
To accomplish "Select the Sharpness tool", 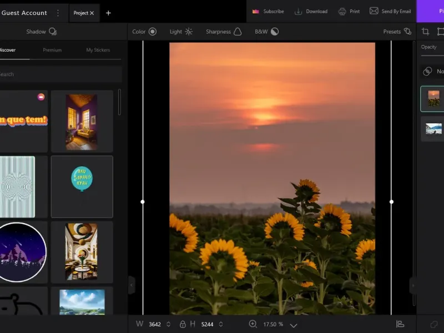I will click(x=224, y=32).
